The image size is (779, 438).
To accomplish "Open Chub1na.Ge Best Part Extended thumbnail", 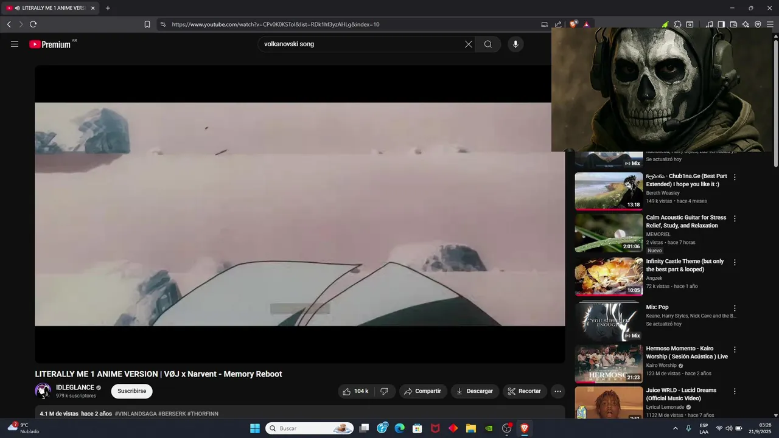I will click(x=609, y=191).
